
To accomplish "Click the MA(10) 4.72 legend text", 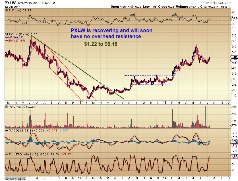I will coord(16,37).
